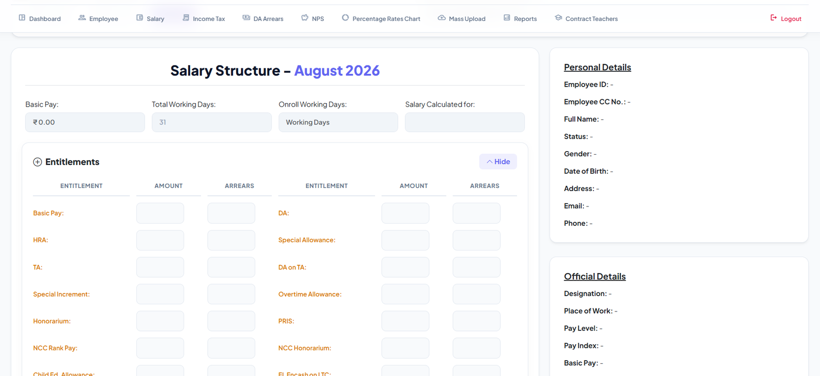Click the Special Allowance amount field
The width and height of the screenshot is (820, 376).
point(405,240)
